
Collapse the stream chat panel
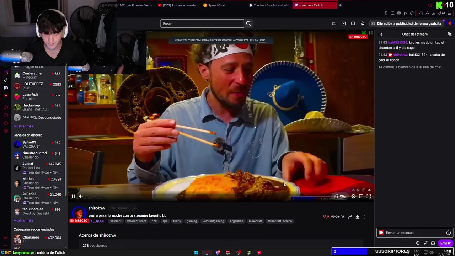(380, 34)
